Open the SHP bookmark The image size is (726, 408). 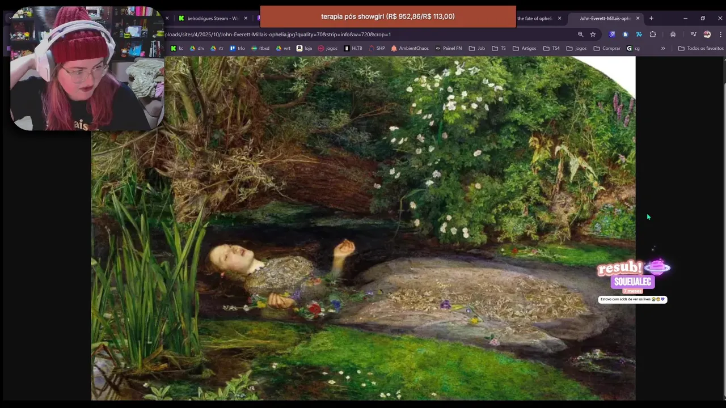point(377,48)
